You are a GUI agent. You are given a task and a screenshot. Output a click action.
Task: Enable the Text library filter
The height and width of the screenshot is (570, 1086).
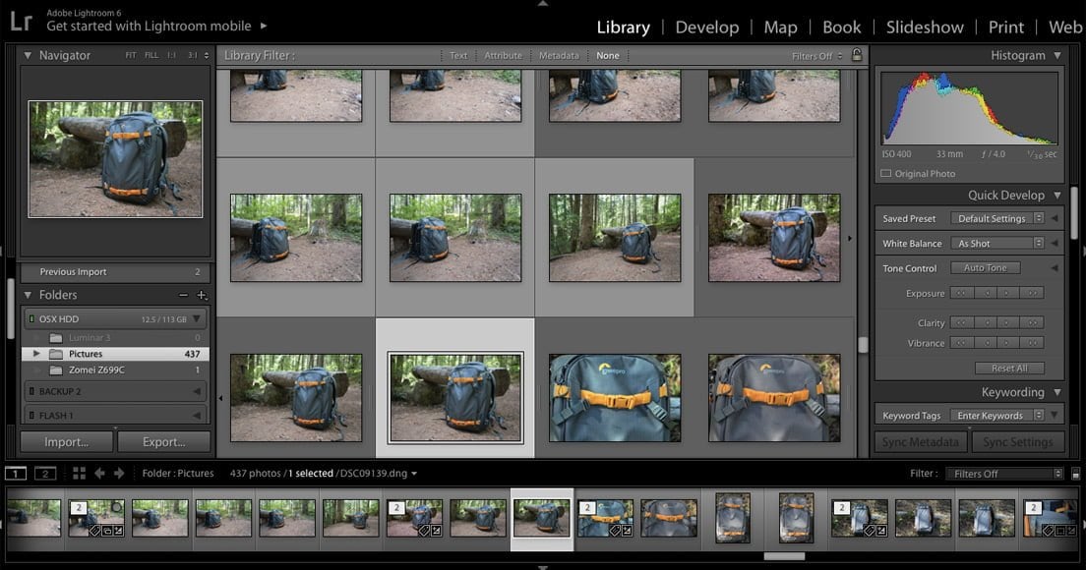pos(458,55)
